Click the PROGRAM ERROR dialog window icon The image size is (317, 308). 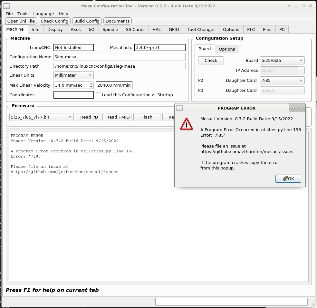(179, 108)
